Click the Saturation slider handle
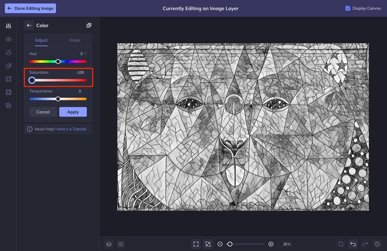 click(32, 80)
